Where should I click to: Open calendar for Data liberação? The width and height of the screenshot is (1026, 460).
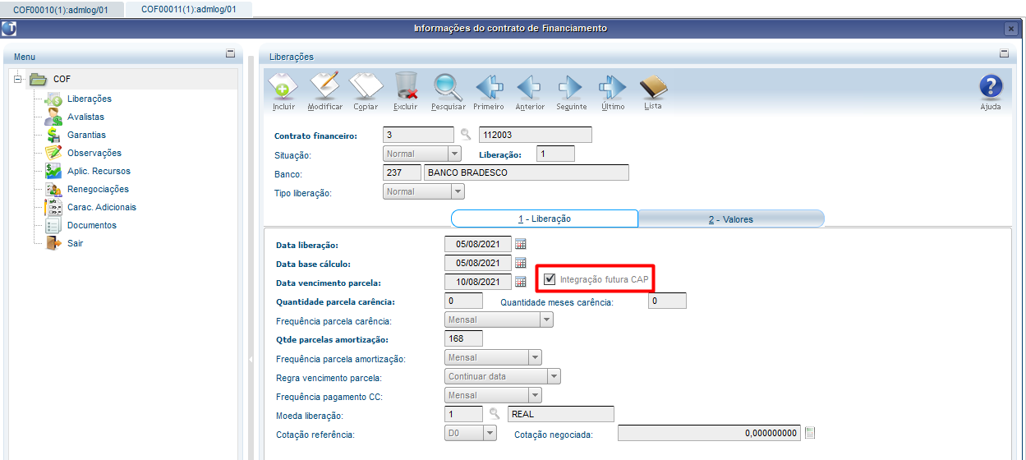520,244
